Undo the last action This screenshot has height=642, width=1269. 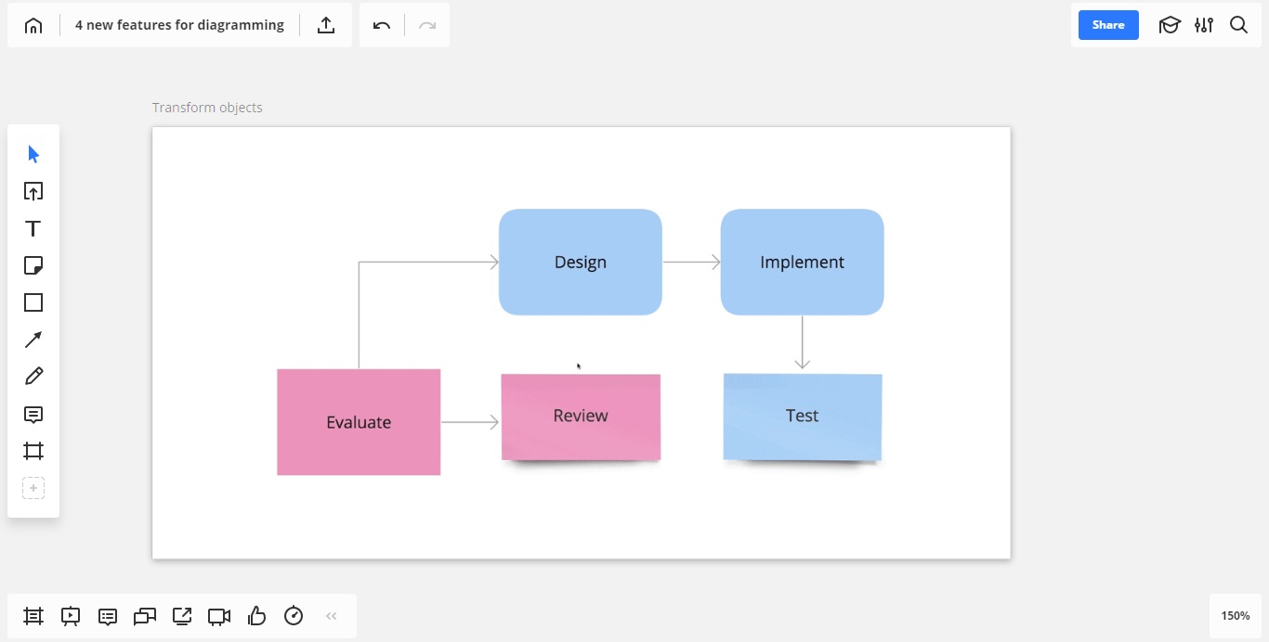(x=382, y=25)
